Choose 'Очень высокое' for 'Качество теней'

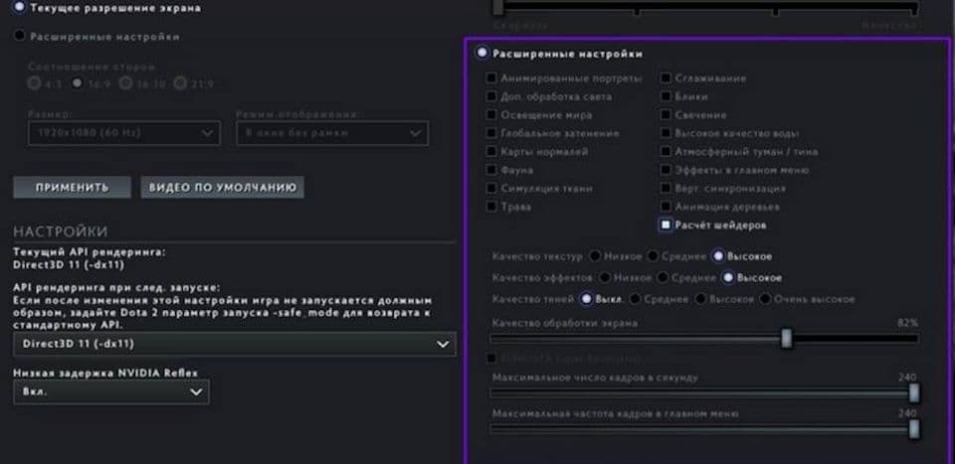(766, 299)
